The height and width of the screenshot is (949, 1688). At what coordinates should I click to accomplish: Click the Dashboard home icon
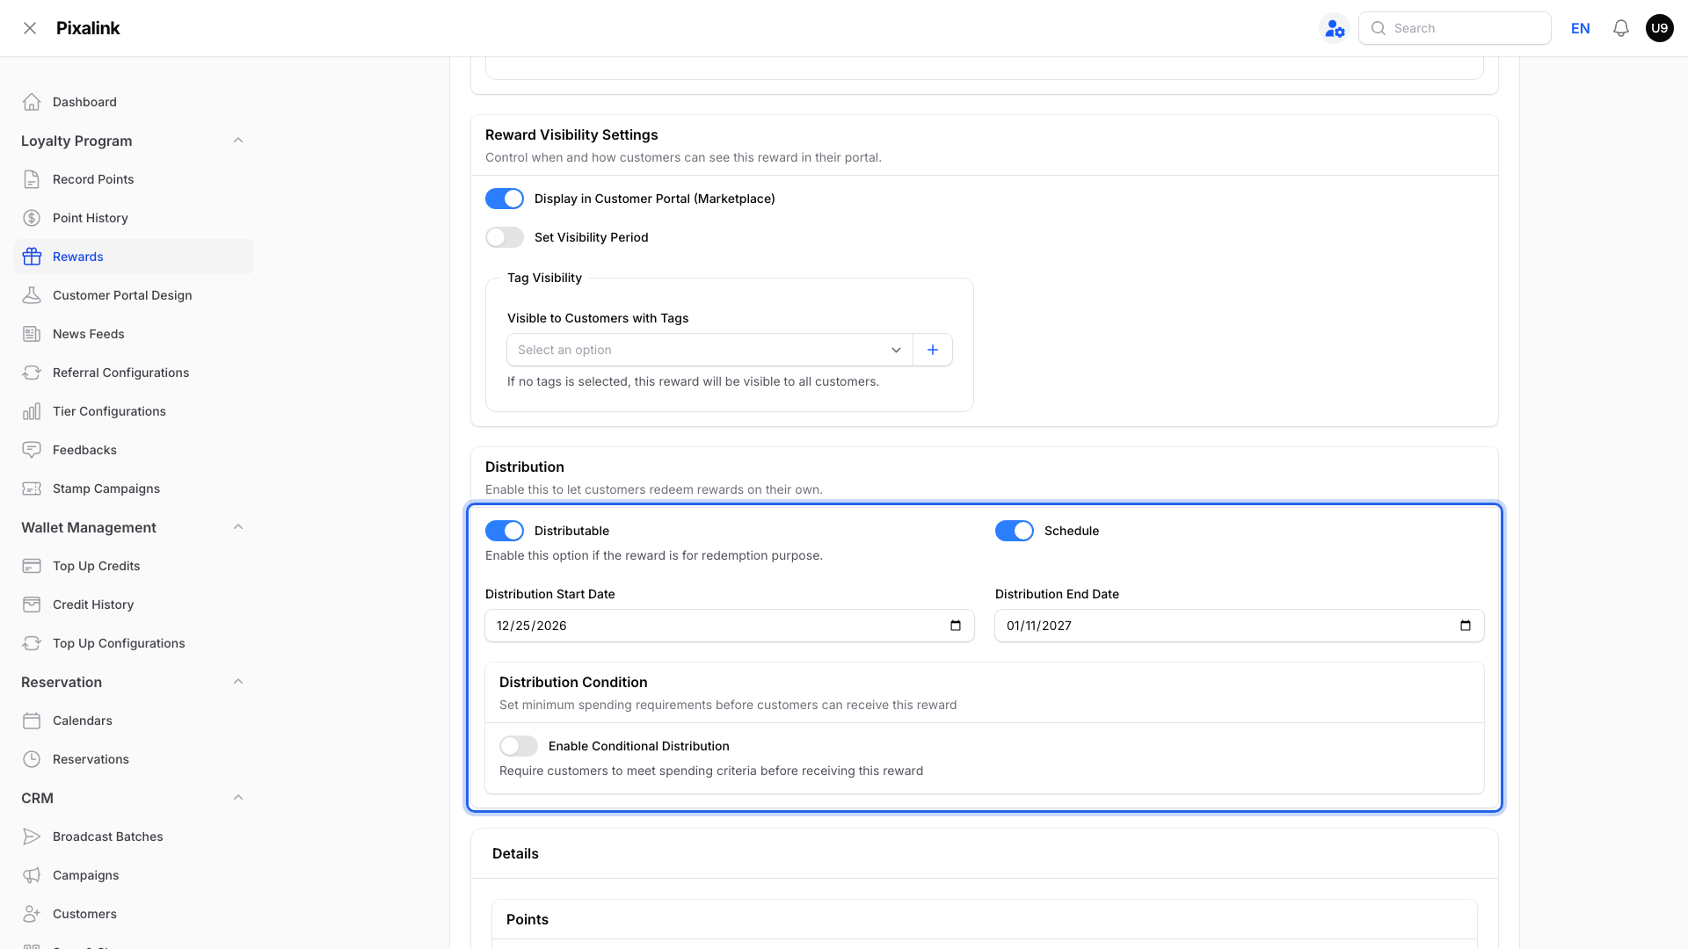(32, 102)
